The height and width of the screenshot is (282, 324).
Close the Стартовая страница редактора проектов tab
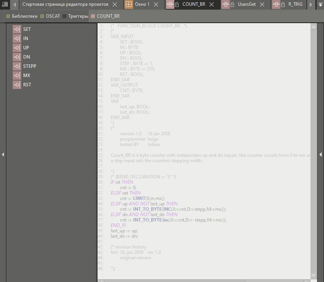pos(115,5)
